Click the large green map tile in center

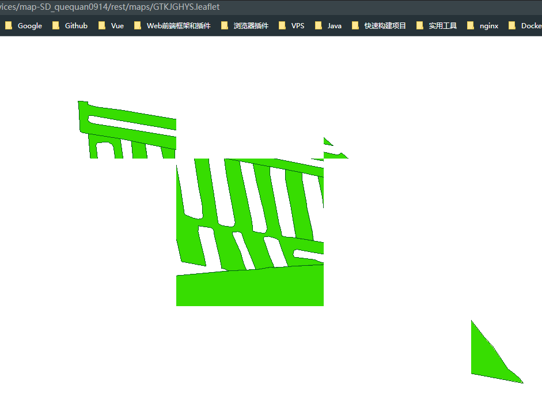(250, 232)
